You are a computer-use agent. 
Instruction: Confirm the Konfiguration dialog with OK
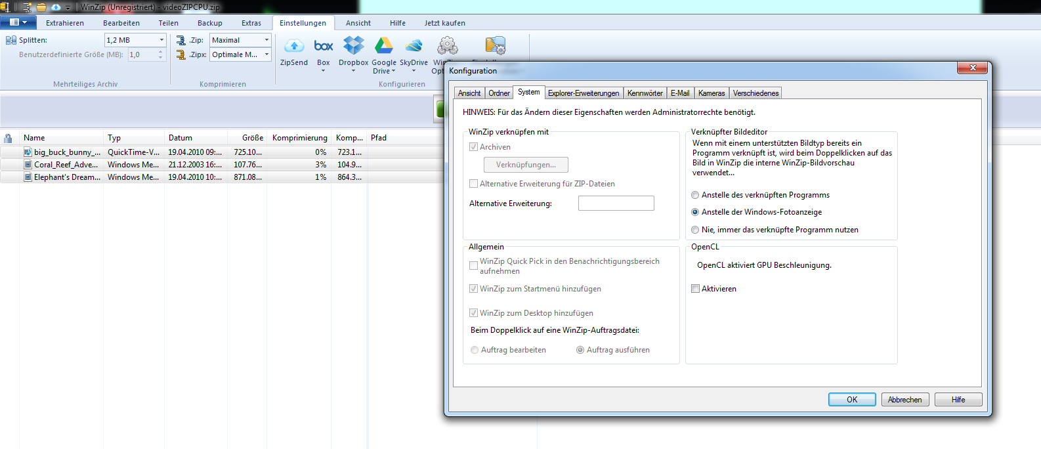click(852, 400)
